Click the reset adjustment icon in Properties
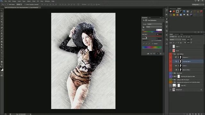The height and width of the screenshot is (115, 205). point(154,54)
